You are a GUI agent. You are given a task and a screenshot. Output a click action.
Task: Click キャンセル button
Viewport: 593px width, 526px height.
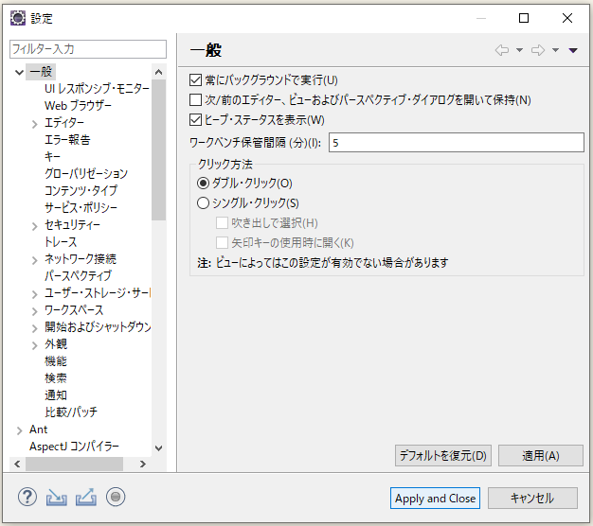(532, 498)
